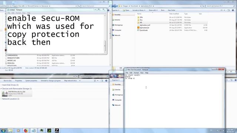The width and height of the screenshot is (237, 133).
Task: Open Help menu in New Text Document Notepad
Action: [147, 73]
